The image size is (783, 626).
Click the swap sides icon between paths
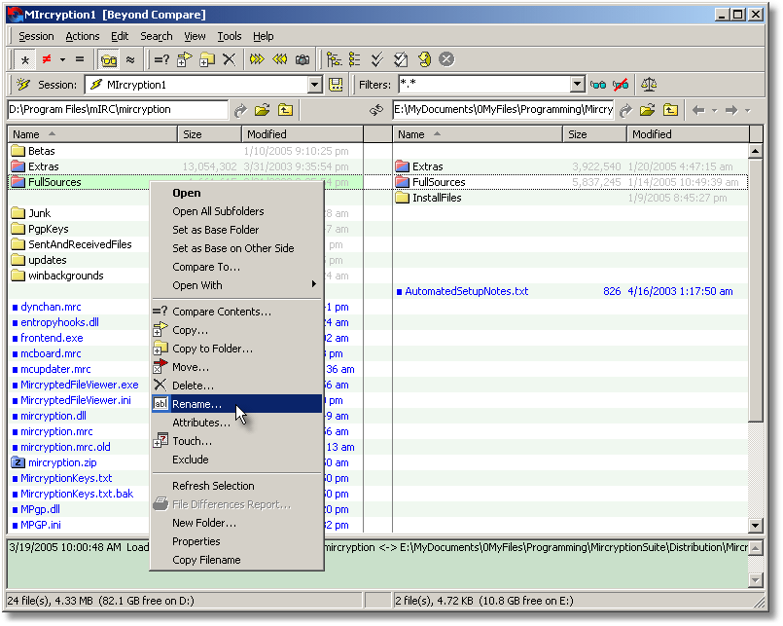click(376, 110)
